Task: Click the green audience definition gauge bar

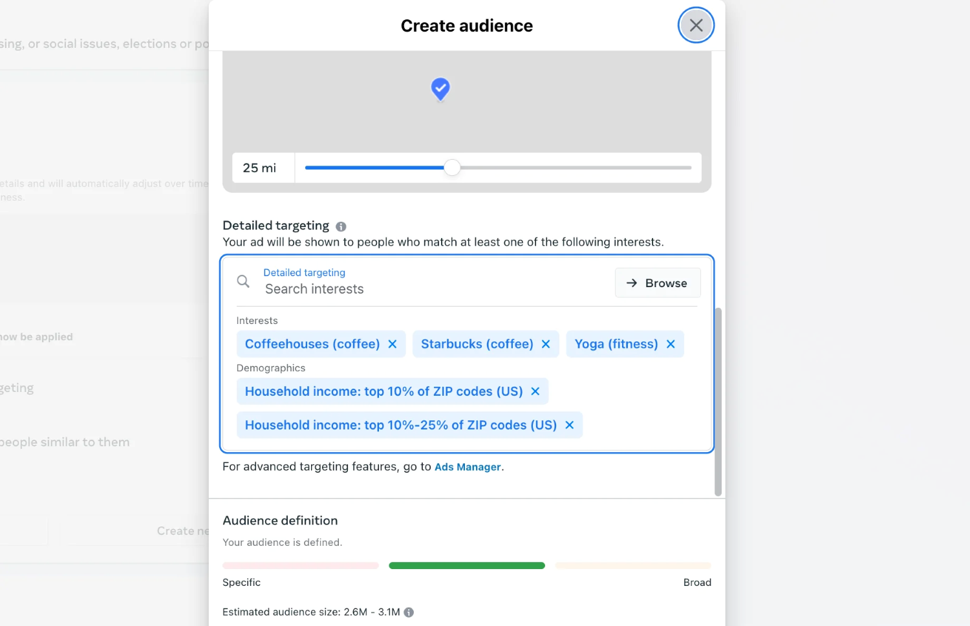Action: coord(467,565)
